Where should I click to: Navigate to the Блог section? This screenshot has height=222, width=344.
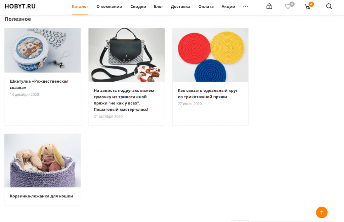coord(158,7)
